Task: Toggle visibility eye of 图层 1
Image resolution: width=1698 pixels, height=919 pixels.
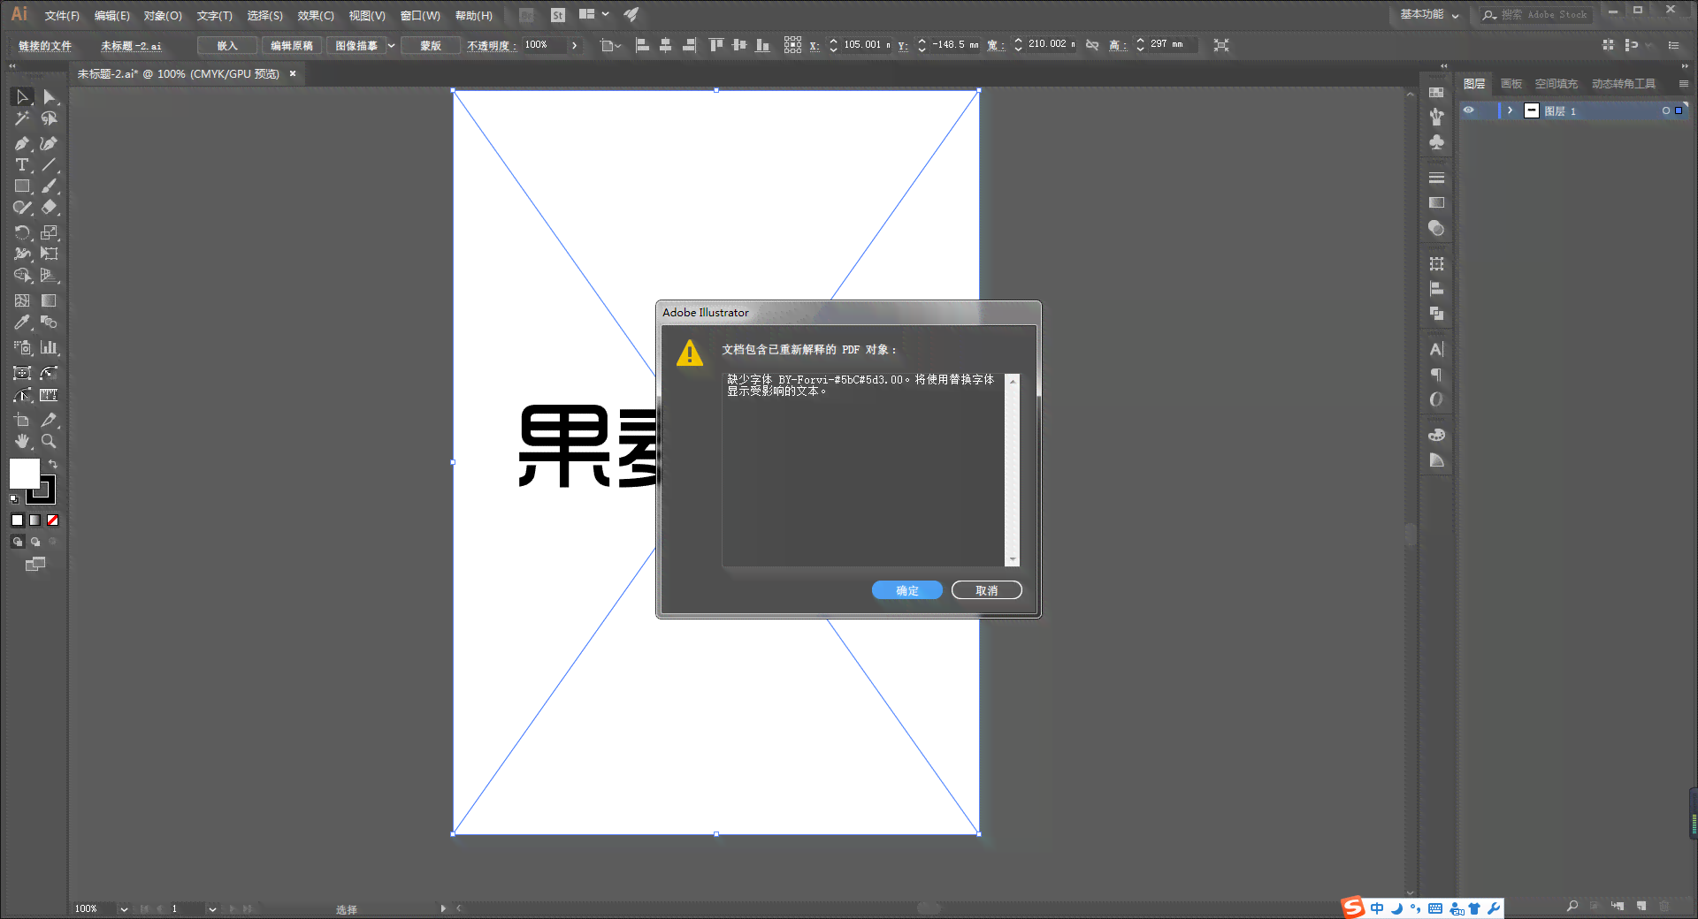Action: [x=1469, y=110]
